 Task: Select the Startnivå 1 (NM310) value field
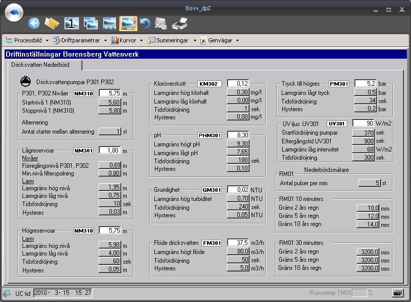point(109,102)
